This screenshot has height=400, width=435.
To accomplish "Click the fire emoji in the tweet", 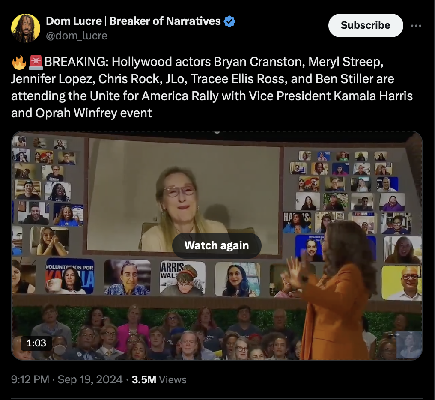I will 19,62.
